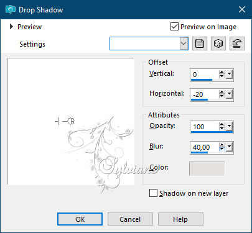Reset to default with arrow icon

click(x=237, y=43)
